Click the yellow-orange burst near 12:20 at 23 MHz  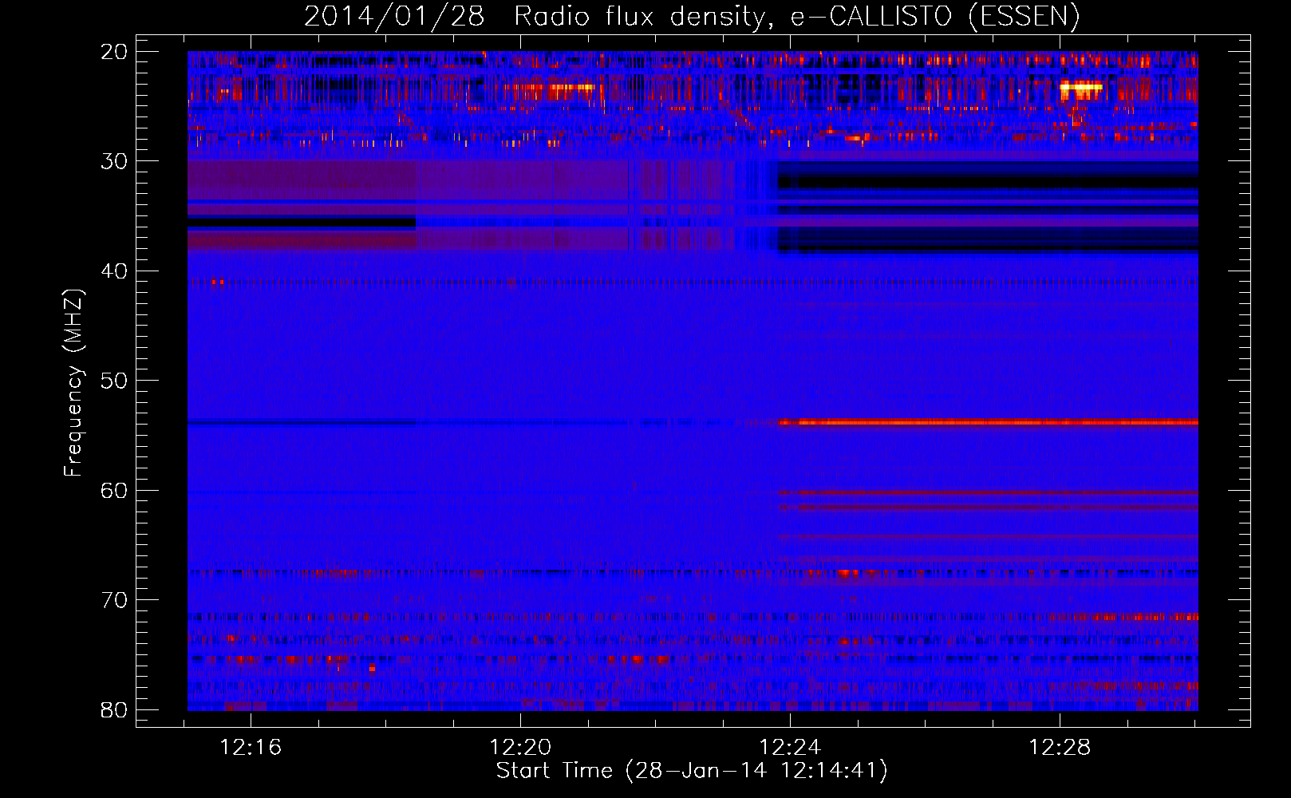pos(571,87)
